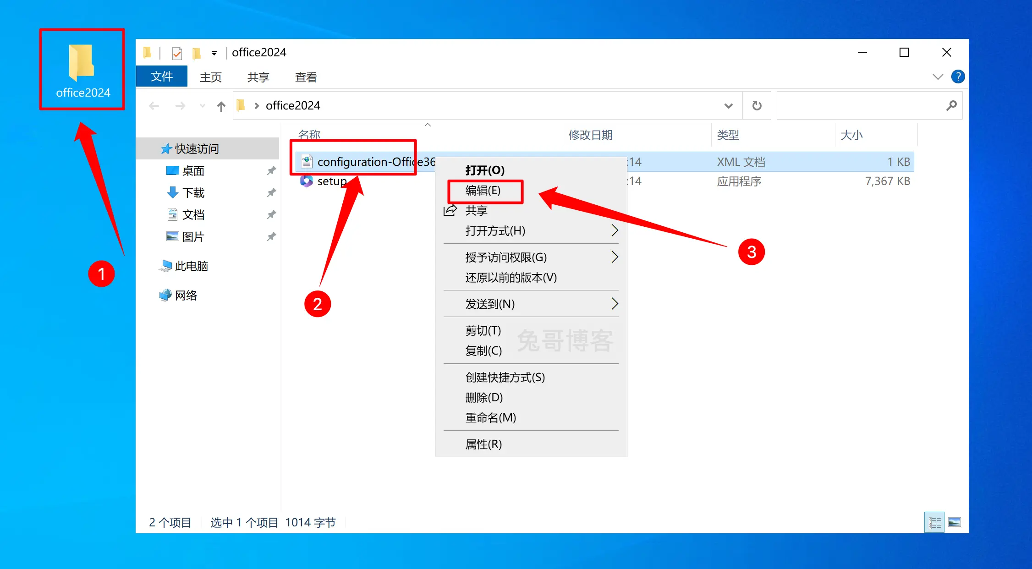Go forward with the forward arrow
Image resolution: width=1032 pixels, height=569 pixels.
coord(181,106)
